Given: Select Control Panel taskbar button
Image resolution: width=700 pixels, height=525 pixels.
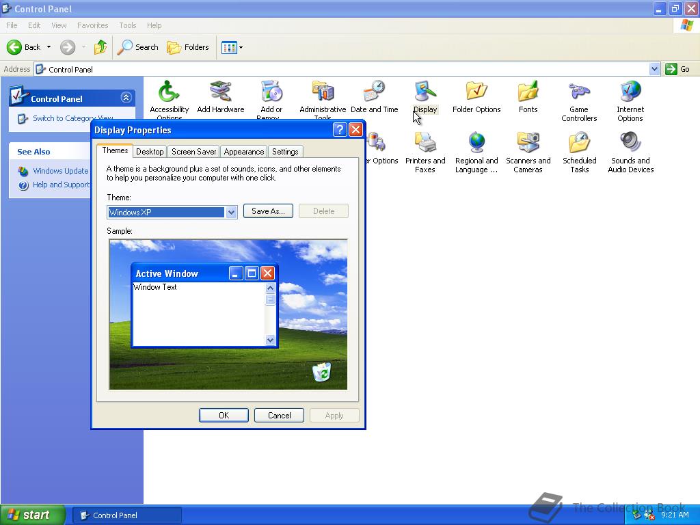Looking at the screenshot, I should point(126,515).
